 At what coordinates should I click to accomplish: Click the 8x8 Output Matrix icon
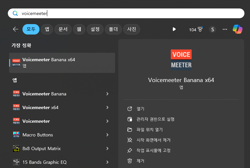16,148
